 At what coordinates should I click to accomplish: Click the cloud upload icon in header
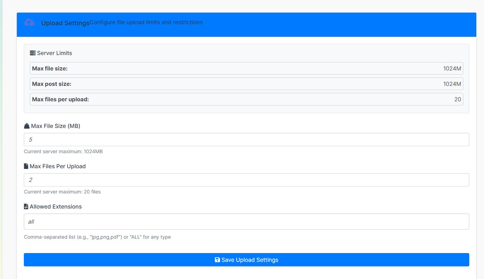[x=29, y=22]
